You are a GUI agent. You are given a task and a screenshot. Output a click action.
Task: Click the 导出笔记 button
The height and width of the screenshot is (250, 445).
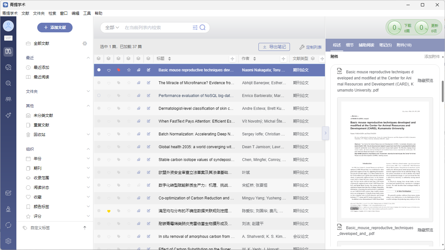pyautogui.click(x=274, y=47)
